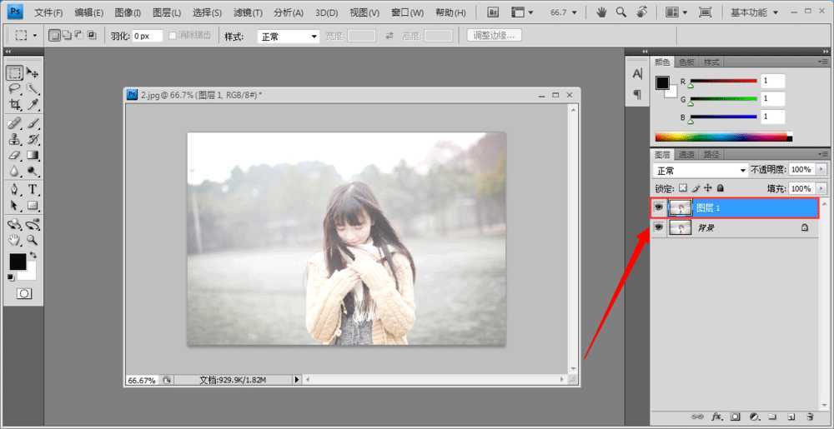Screen dimensions: 834x429
Task: Open the 滤镜(T) menu
Action: point(248,12)
